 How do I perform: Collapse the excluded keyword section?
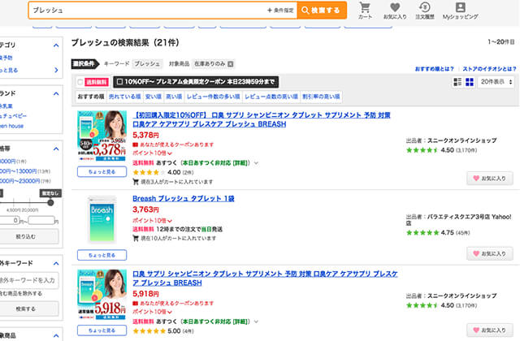[56, 263]
